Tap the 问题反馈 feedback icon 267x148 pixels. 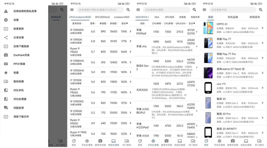pyautogui.click(x=6, y=108)
